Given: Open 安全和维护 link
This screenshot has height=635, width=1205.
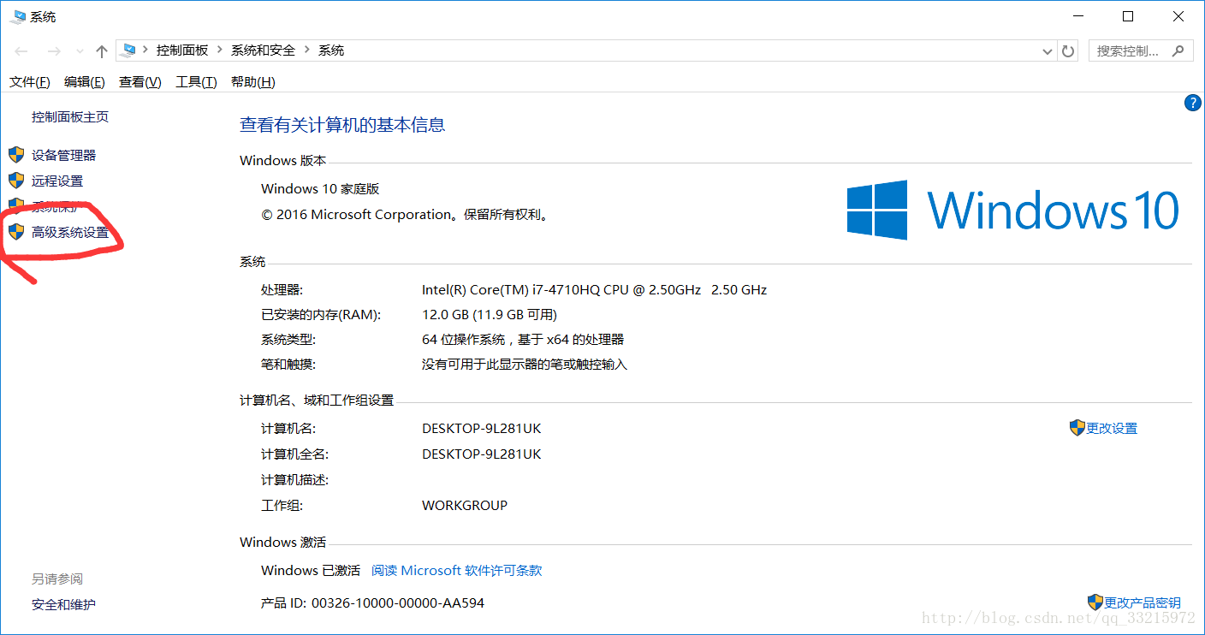Looking at the screenshot, I should [x=64, y=605].
